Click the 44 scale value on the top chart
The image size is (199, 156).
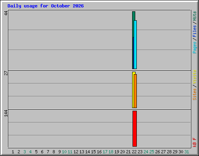pyautogui.click(x=6, y=13)
